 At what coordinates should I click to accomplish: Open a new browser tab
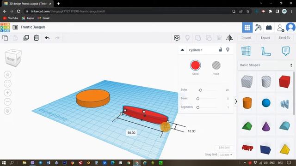click(59, 4)
